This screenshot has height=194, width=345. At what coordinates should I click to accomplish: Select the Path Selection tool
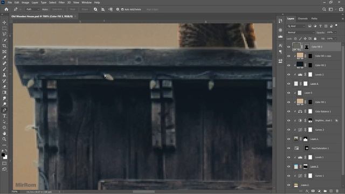(x=4, y=122)
